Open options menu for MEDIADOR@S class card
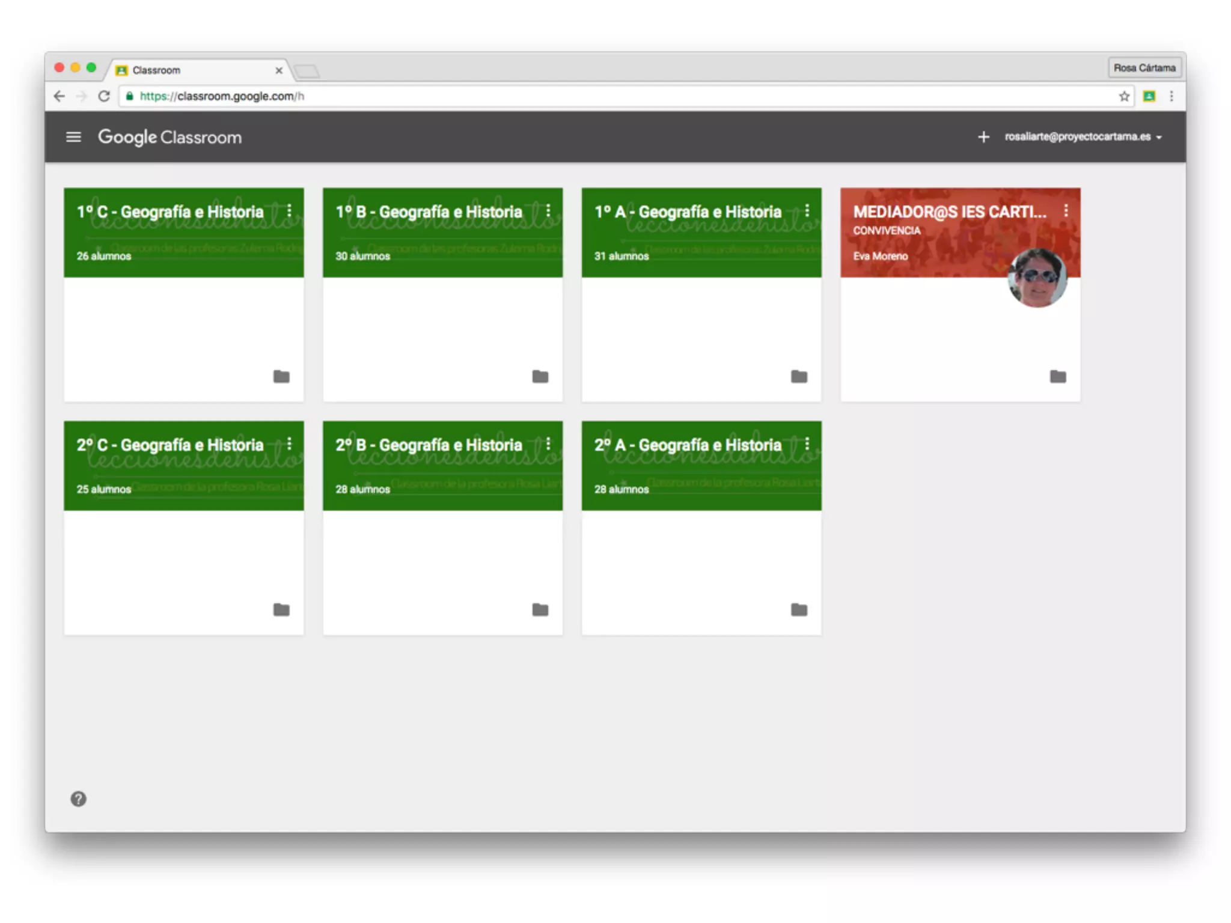Image resolution: width=1231 pixels, height=923 pixels. [x=1066, y=211]
